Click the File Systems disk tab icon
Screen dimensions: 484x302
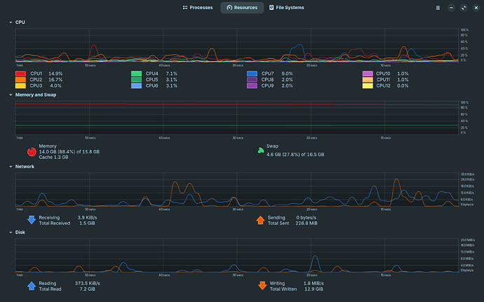pyautogui.click(x=271, y=8)
